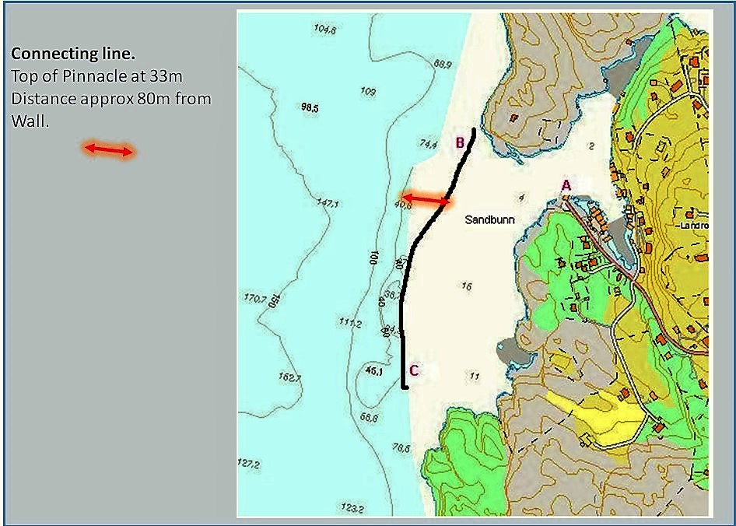Viewport: 736px width, 526px height.
Task: Click depth sounding 45.1 near C
Action: pyautogui.click(x=374, y=371)
